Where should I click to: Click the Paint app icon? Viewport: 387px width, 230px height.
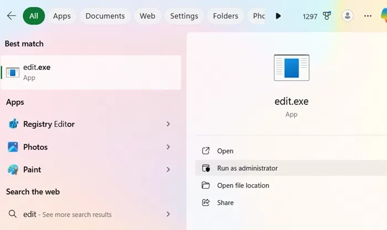pos(13,170)
